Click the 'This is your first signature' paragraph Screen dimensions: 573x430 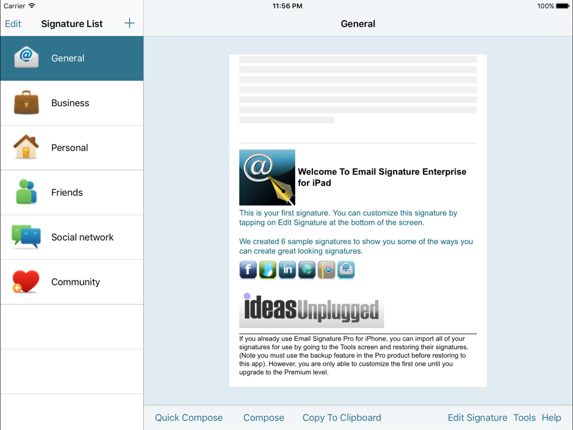pyautogui.click(x=348, y=217)
